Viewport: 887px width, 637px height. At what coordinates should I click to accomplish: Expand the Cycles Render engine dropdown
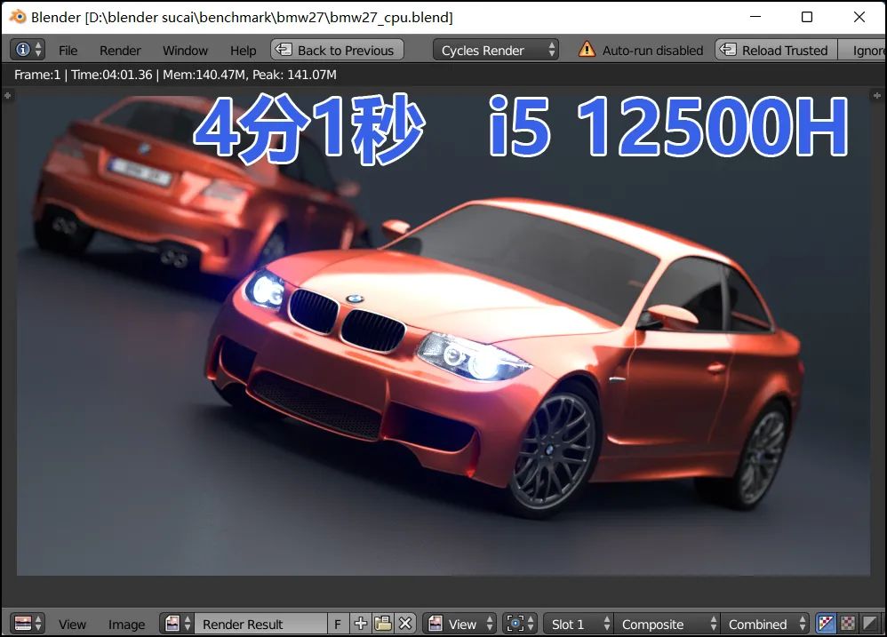(496, 50)
